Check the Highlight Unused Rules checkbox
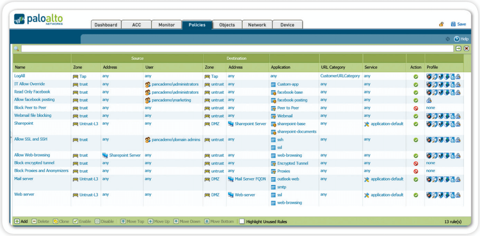480x236 pixels. click(x=242, y=221)
